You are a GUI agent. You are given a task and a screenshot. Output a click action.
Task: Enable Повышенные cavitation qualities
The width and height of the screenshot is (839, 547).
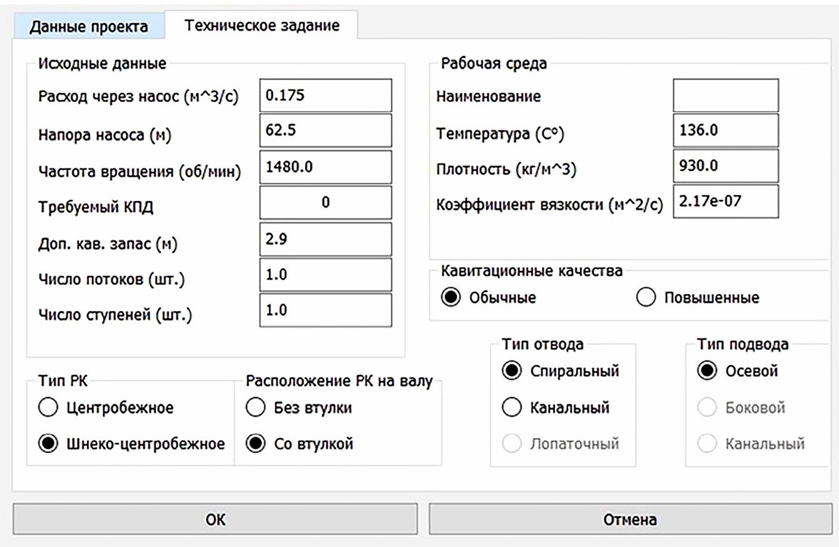pyautogui.click(x=646, y=297)
